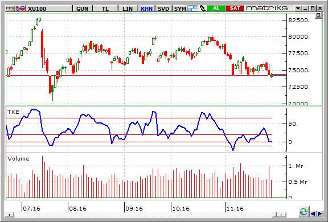Click the blue KHN button

pos(146,9)
